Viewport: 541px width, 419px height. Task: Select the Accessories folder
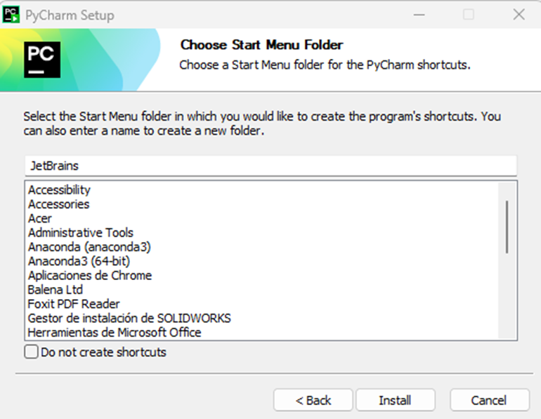[59, 204]
